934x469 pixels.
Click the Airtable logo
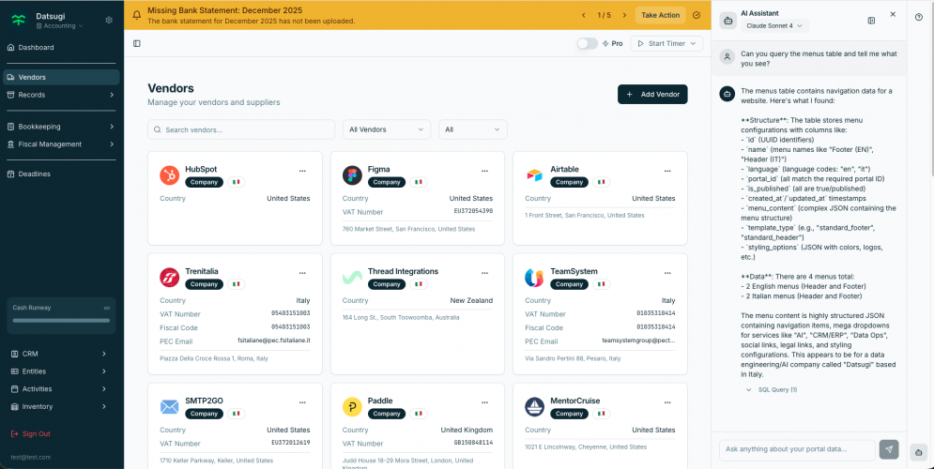(x=534, y=175)
